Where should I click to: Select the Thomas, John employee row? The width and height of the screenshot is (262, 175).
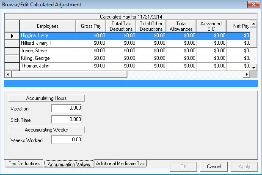point(47,66)
